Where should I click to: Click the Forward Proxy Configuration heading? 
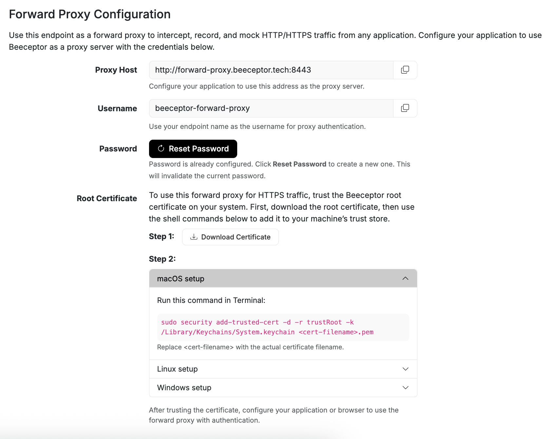pos(90,14)
